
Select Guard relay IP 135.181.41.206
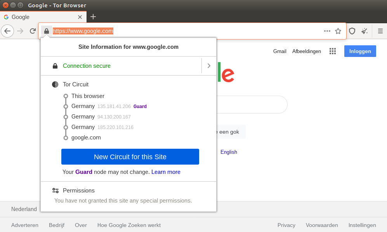pyautogui.click(x=114, y=107)
